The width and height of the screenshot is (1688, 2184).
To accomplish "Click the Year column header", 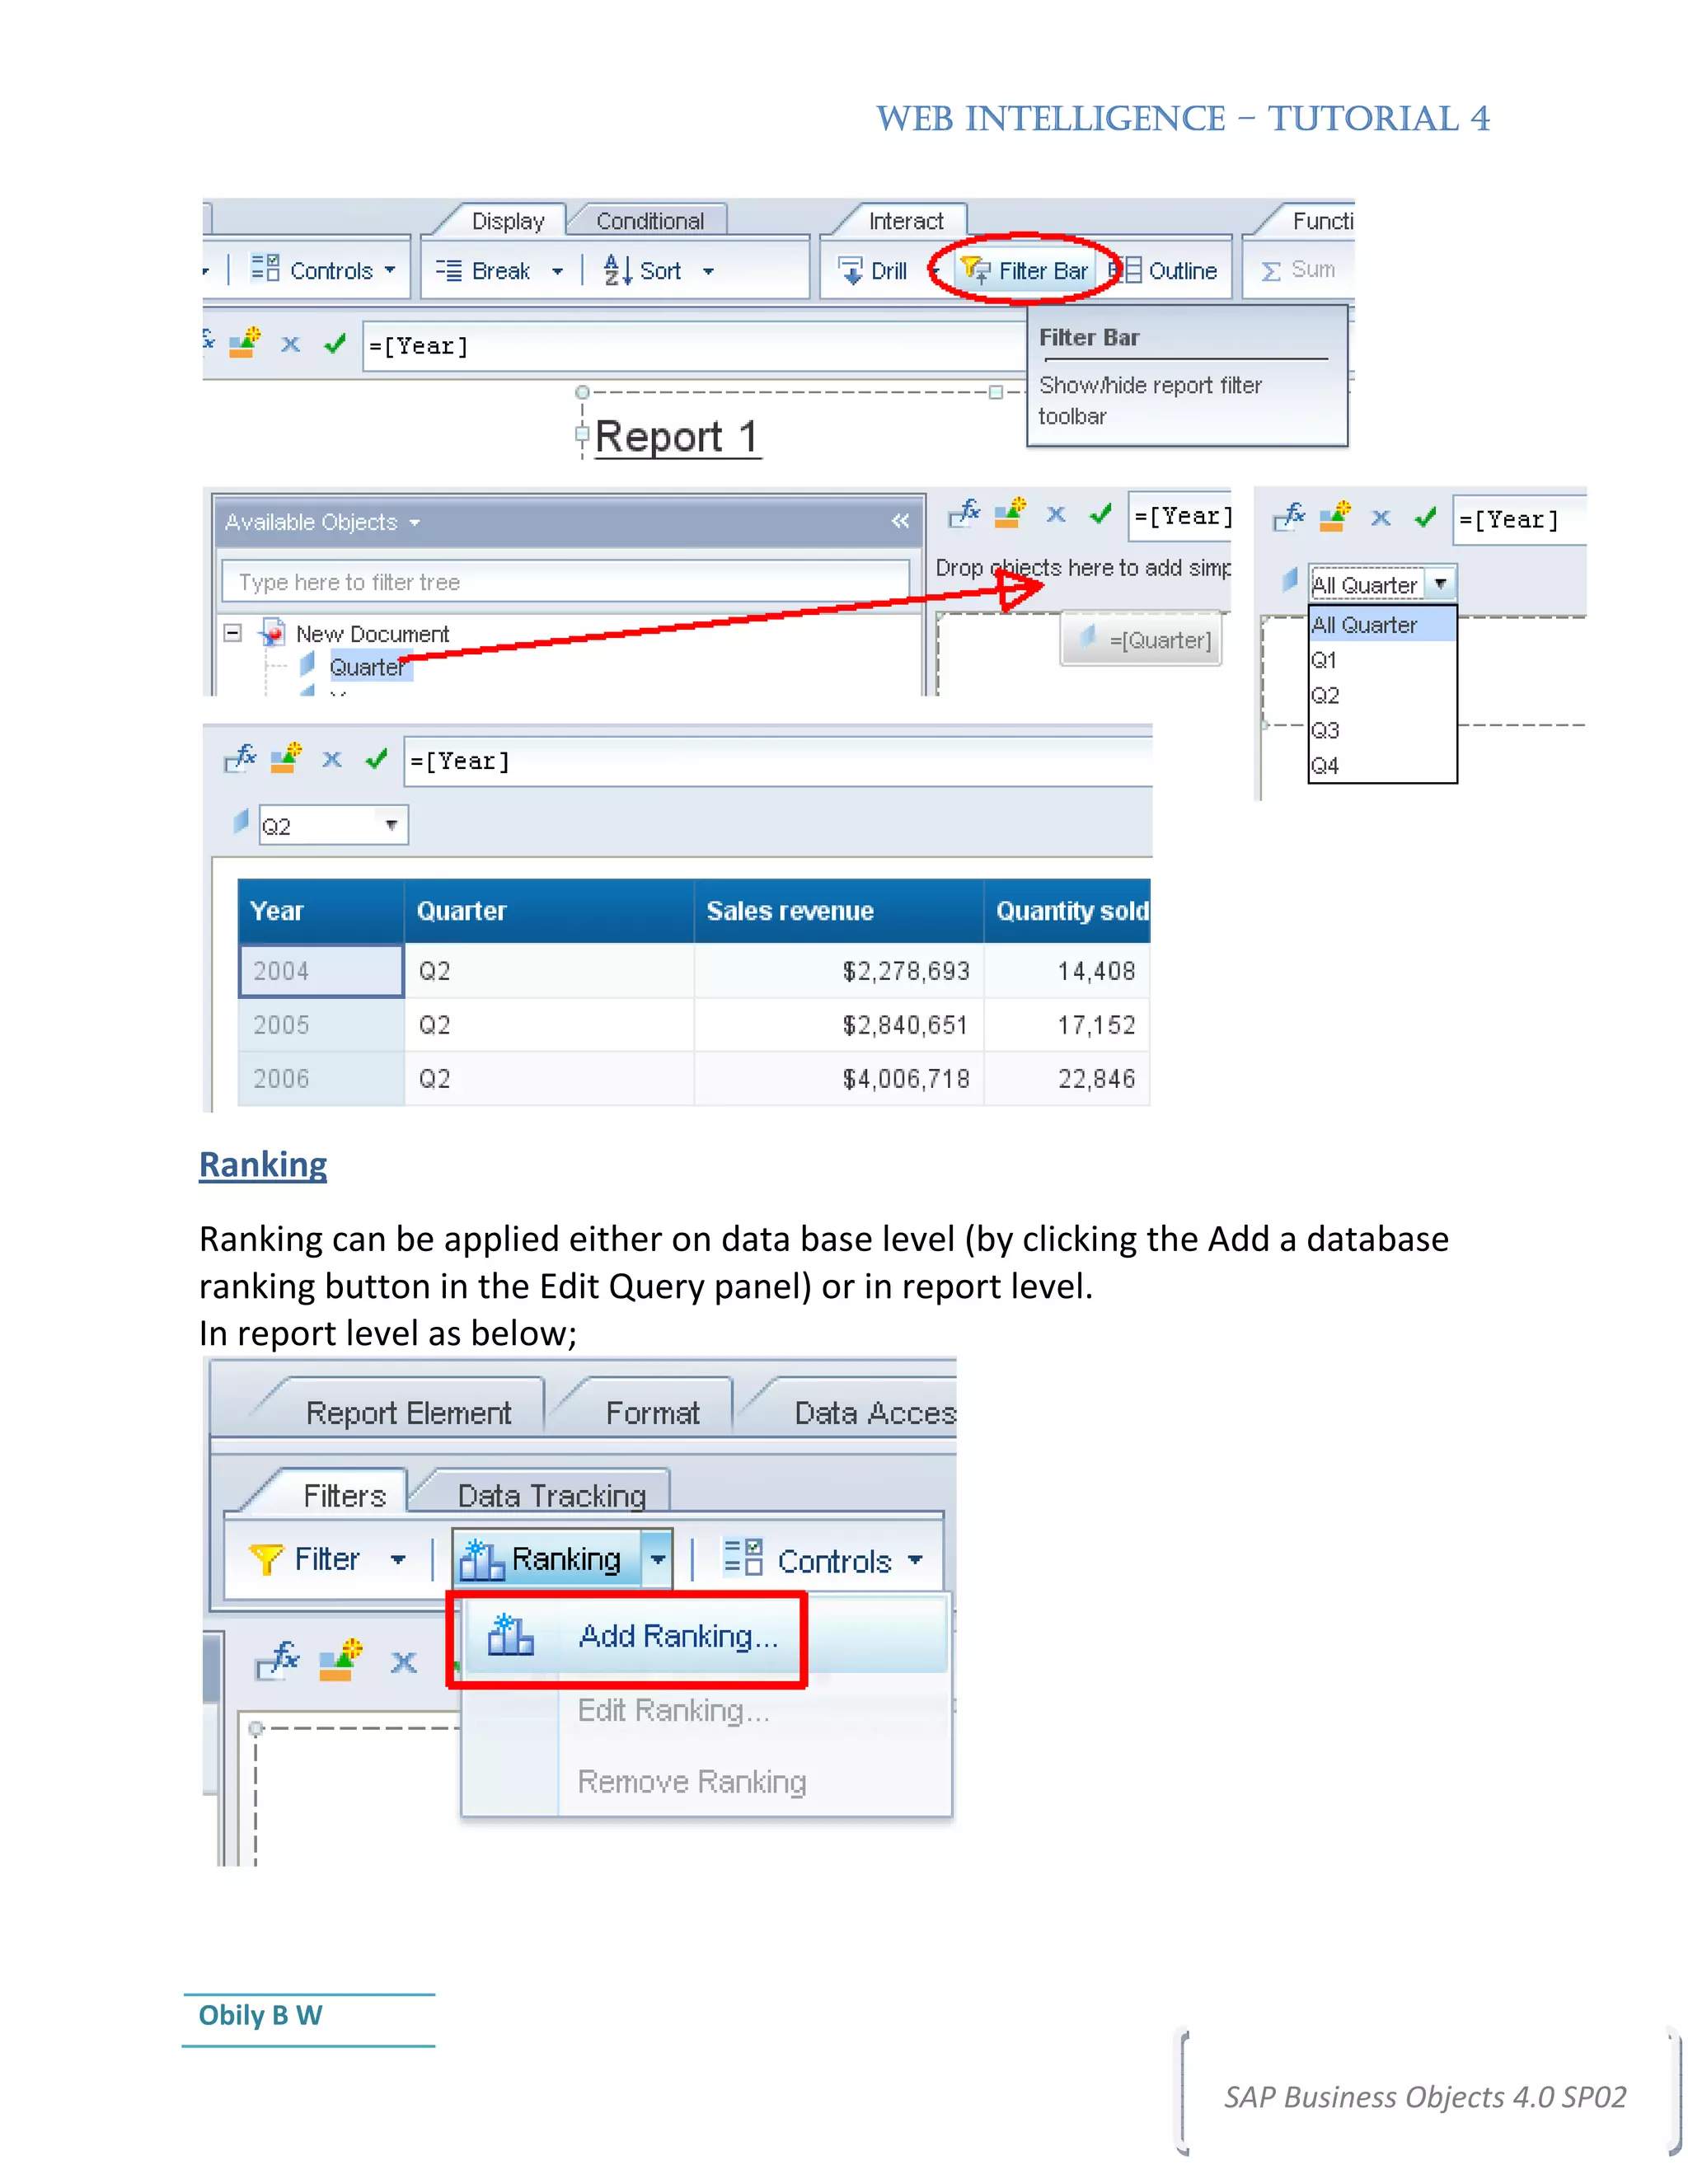I will click(321, 911).
